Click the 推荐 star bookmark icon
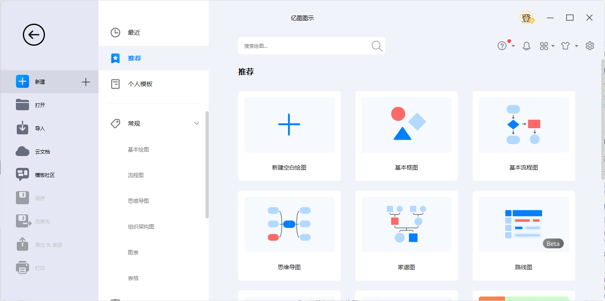 [x=116, y=58]
